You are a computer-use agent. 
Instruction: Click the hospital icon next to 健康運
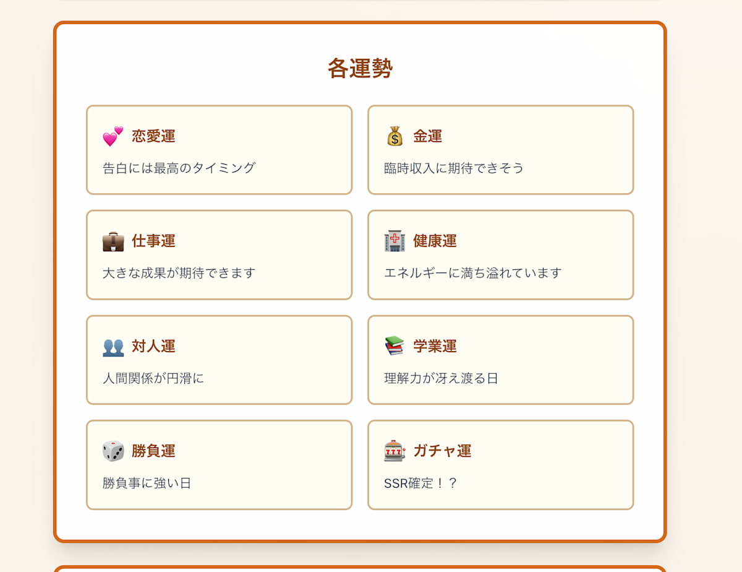coord(394,241)
